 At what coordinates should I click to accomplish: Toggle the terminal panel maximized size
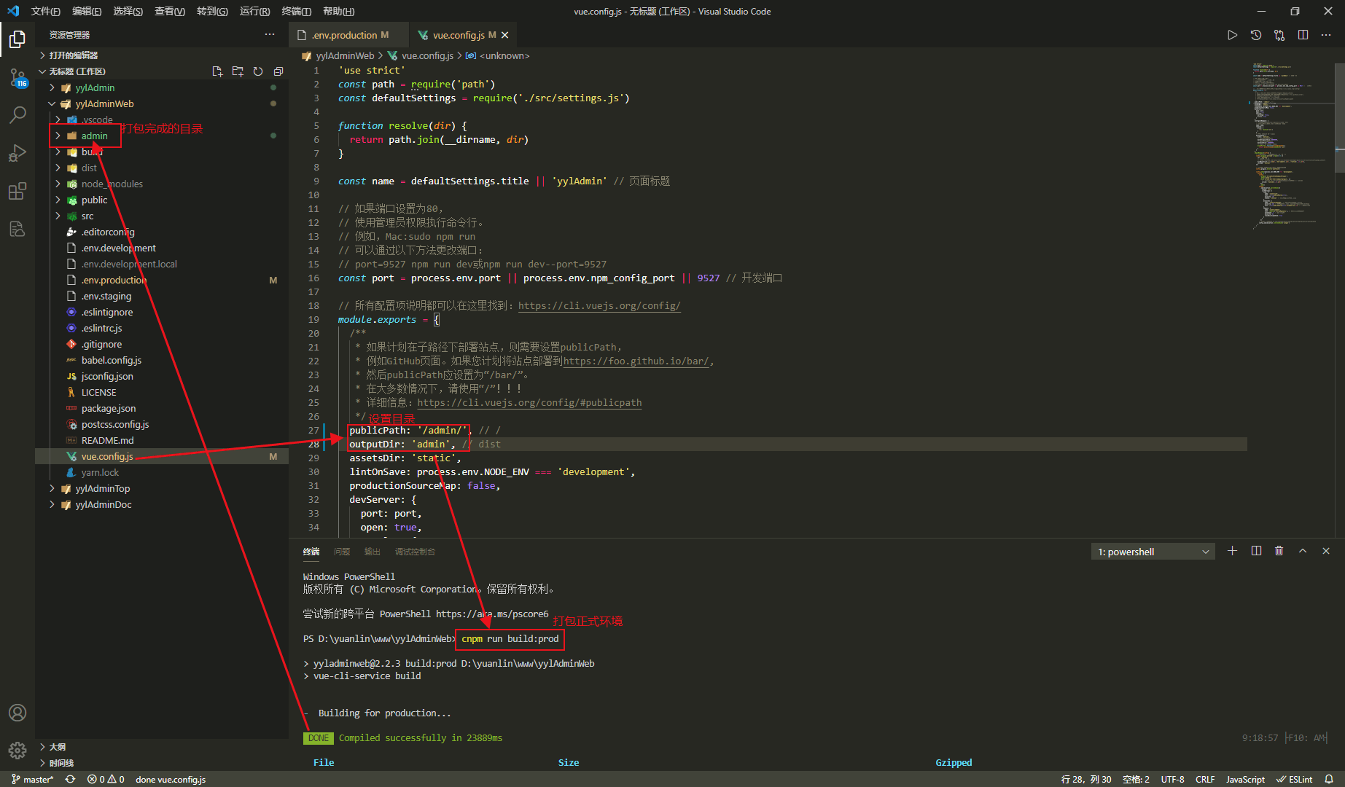pyautogui.click(x=1303, y=551)
